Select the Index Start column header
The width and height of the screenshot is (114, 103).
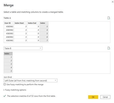click(21, 23)
